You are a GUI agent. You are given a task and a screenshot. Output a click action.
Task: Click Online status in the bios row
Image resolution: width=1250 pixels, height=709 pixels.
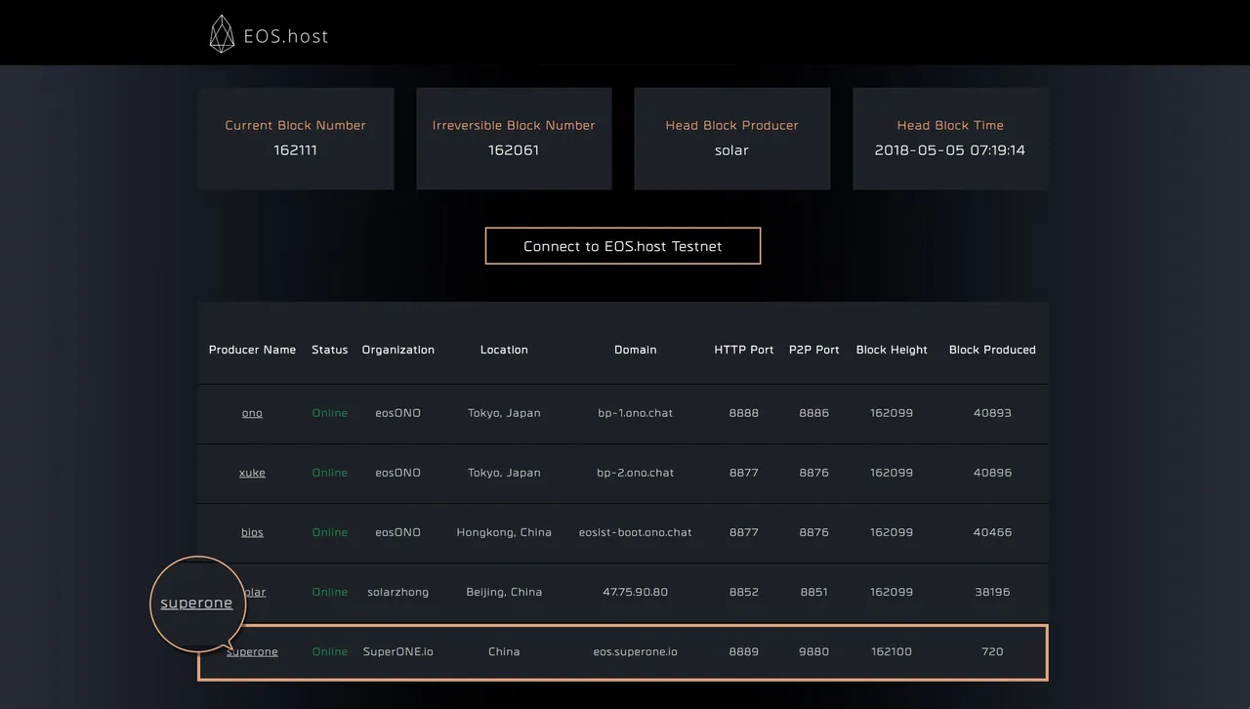point(330,532)
